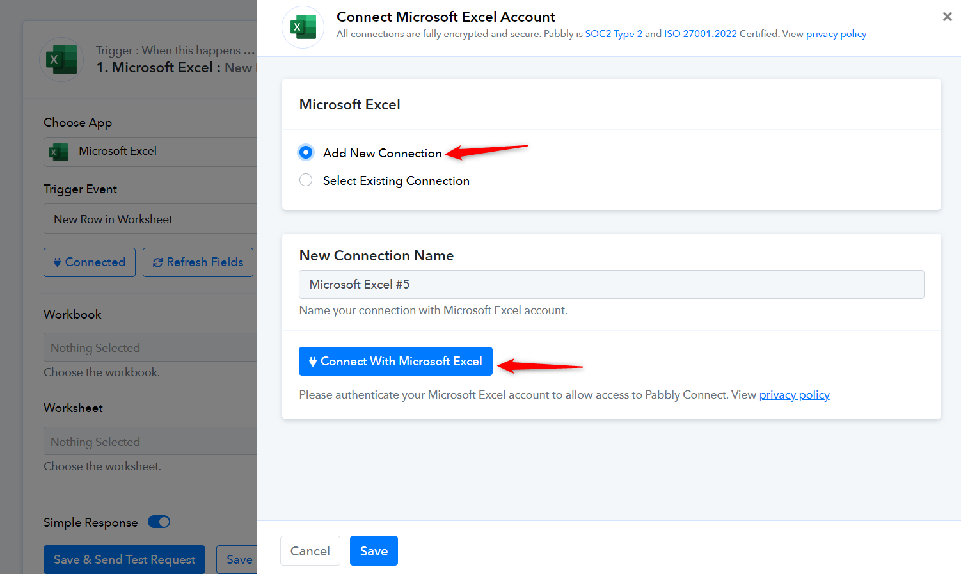Open the Choose App dropdown showing Microsoft Excel

point(150,152)
